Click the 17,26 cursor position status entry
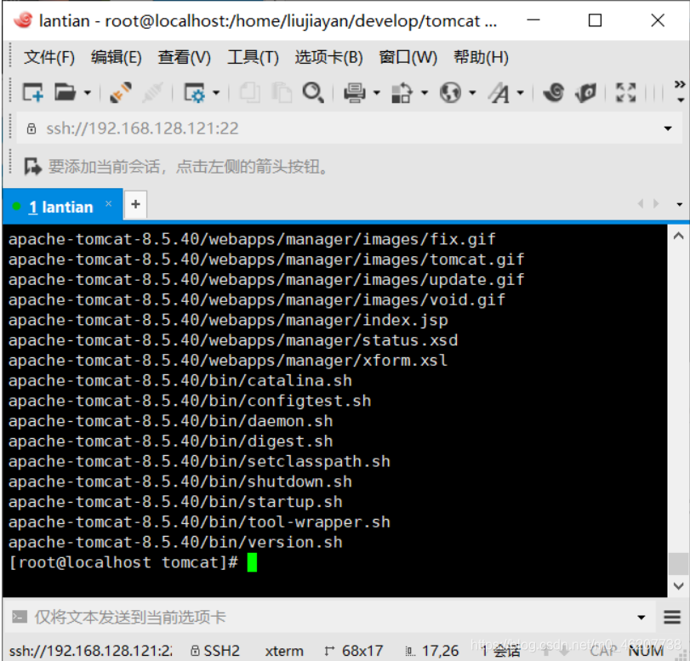Viewport: 690px width, 661px height. (x=432, y=651)
